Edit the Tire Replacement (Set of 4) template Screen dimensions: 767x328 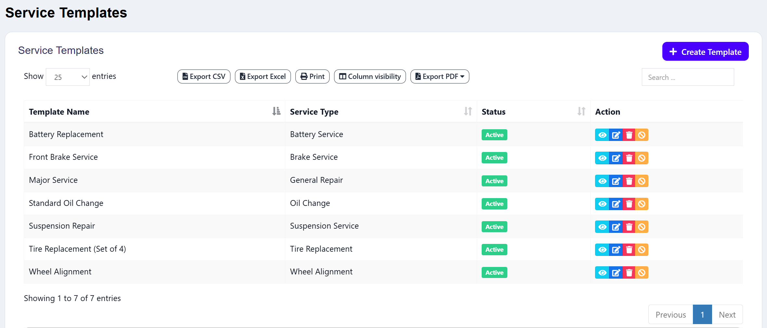pyautogui.click(x=616, y=250)
